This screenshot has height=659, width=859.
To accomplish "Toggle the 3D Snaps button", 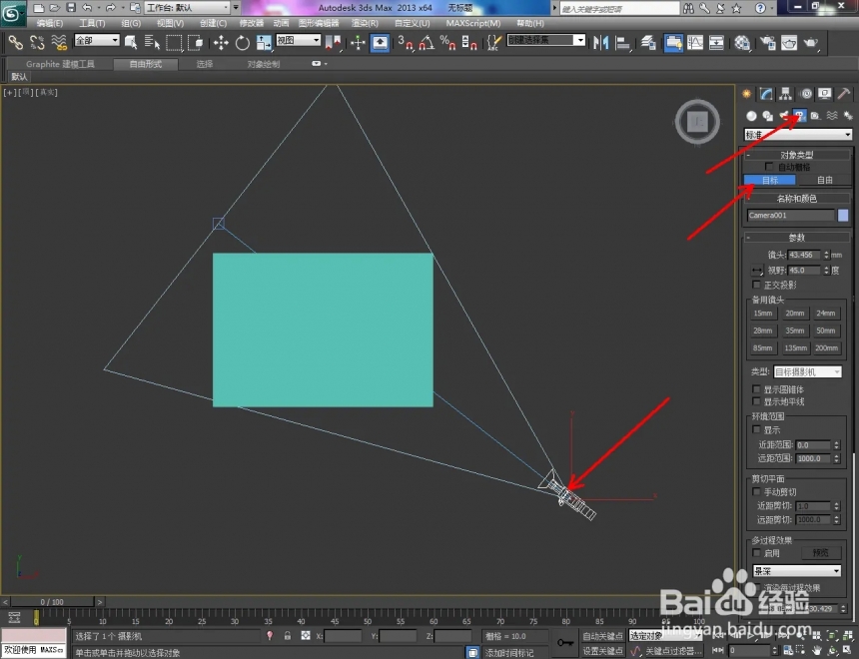I will (406, 42).
